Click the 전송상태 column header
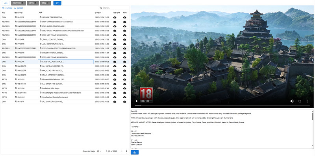The image size is (315, 156). pos(116,13)
